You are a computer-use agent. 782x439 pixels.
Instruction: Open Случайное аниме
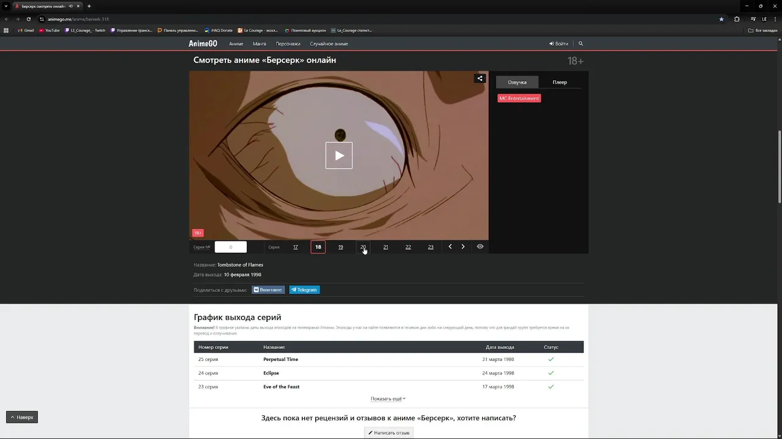329,44
